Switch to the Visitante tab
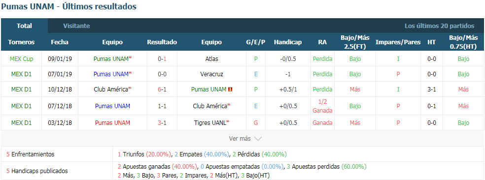This screenshot has width=485, height=180. tap(77, 26)
